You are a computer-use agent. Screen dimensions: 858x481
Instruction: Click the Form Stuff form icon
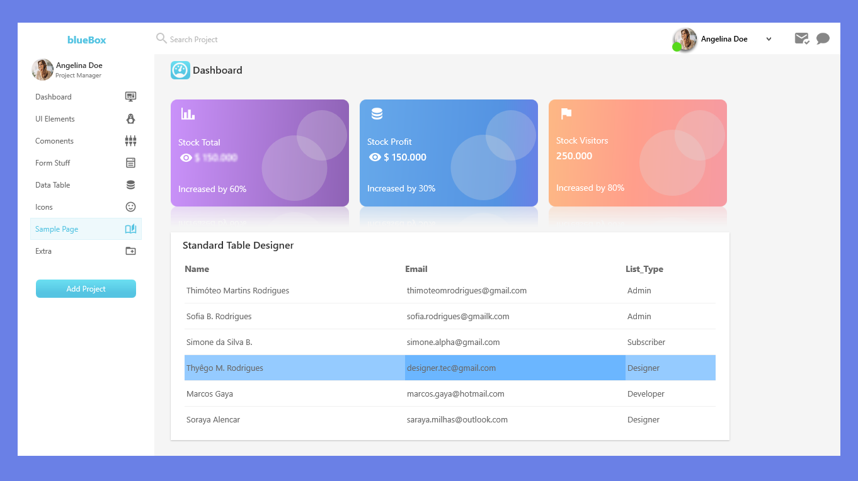(130, 163)
